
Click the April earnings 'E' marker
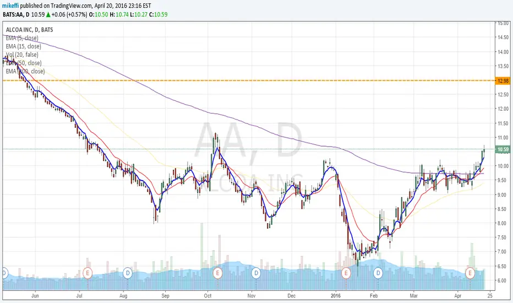[470, 273]
